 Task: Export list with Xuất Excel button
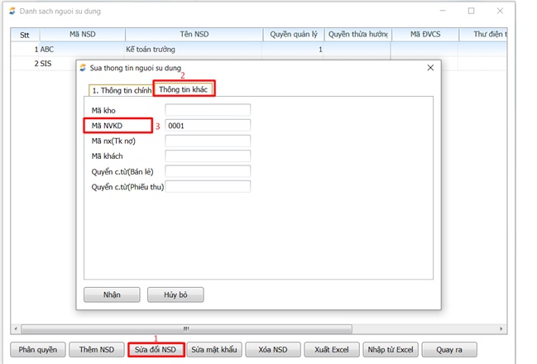331,350
